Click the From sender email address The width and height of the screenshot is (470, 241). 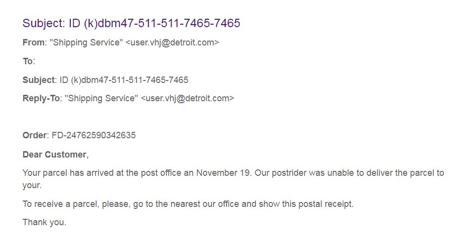pos(172,42)
